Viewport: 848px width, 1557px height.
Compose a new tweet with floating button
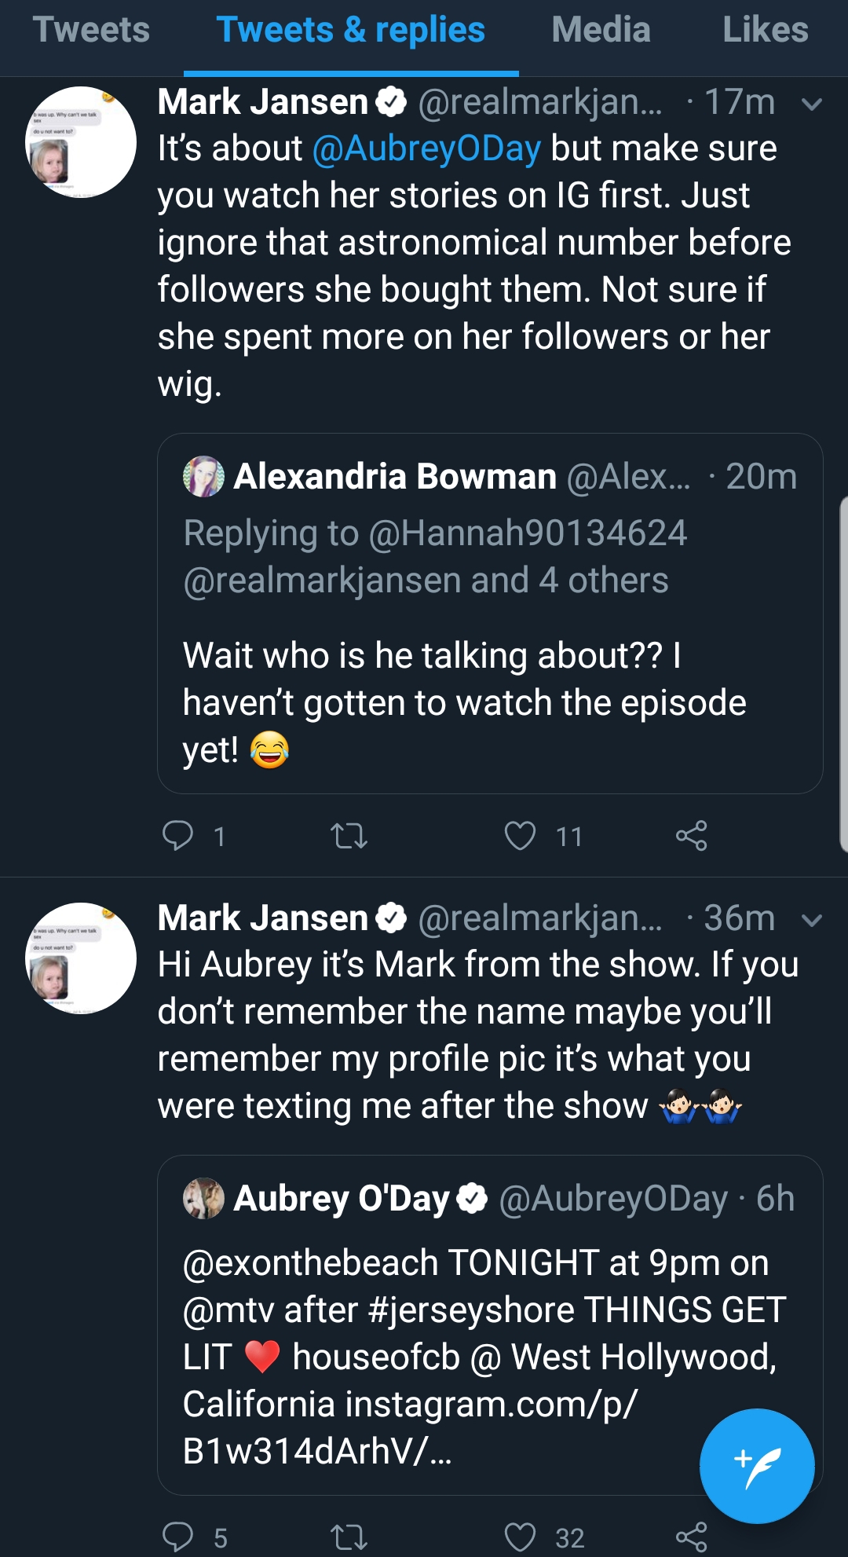click(757, 1466)
